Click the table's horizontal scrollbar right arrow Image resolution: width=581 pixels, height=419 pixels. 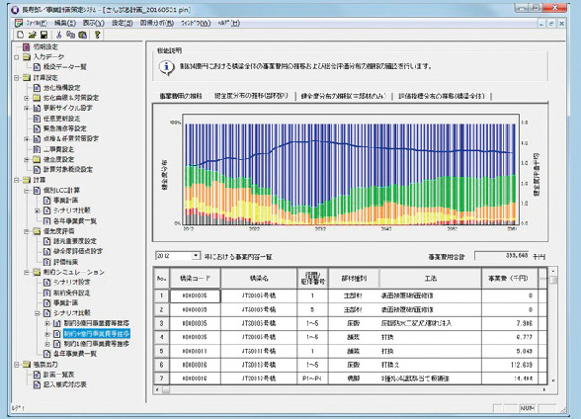coord(543,389)
